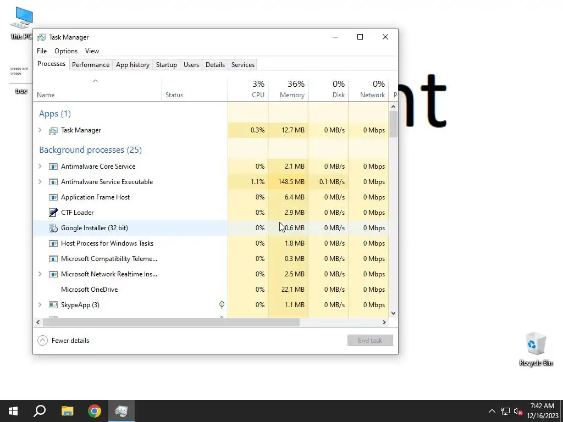Expand the Antimalware Core Service row
563x422 pixels.
(x=40, y=166)
